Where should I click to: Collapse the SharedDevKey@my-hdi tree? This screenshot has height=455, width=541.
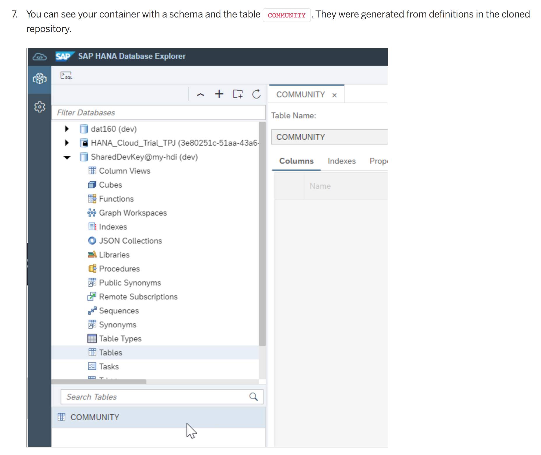[x=67, y=157]
